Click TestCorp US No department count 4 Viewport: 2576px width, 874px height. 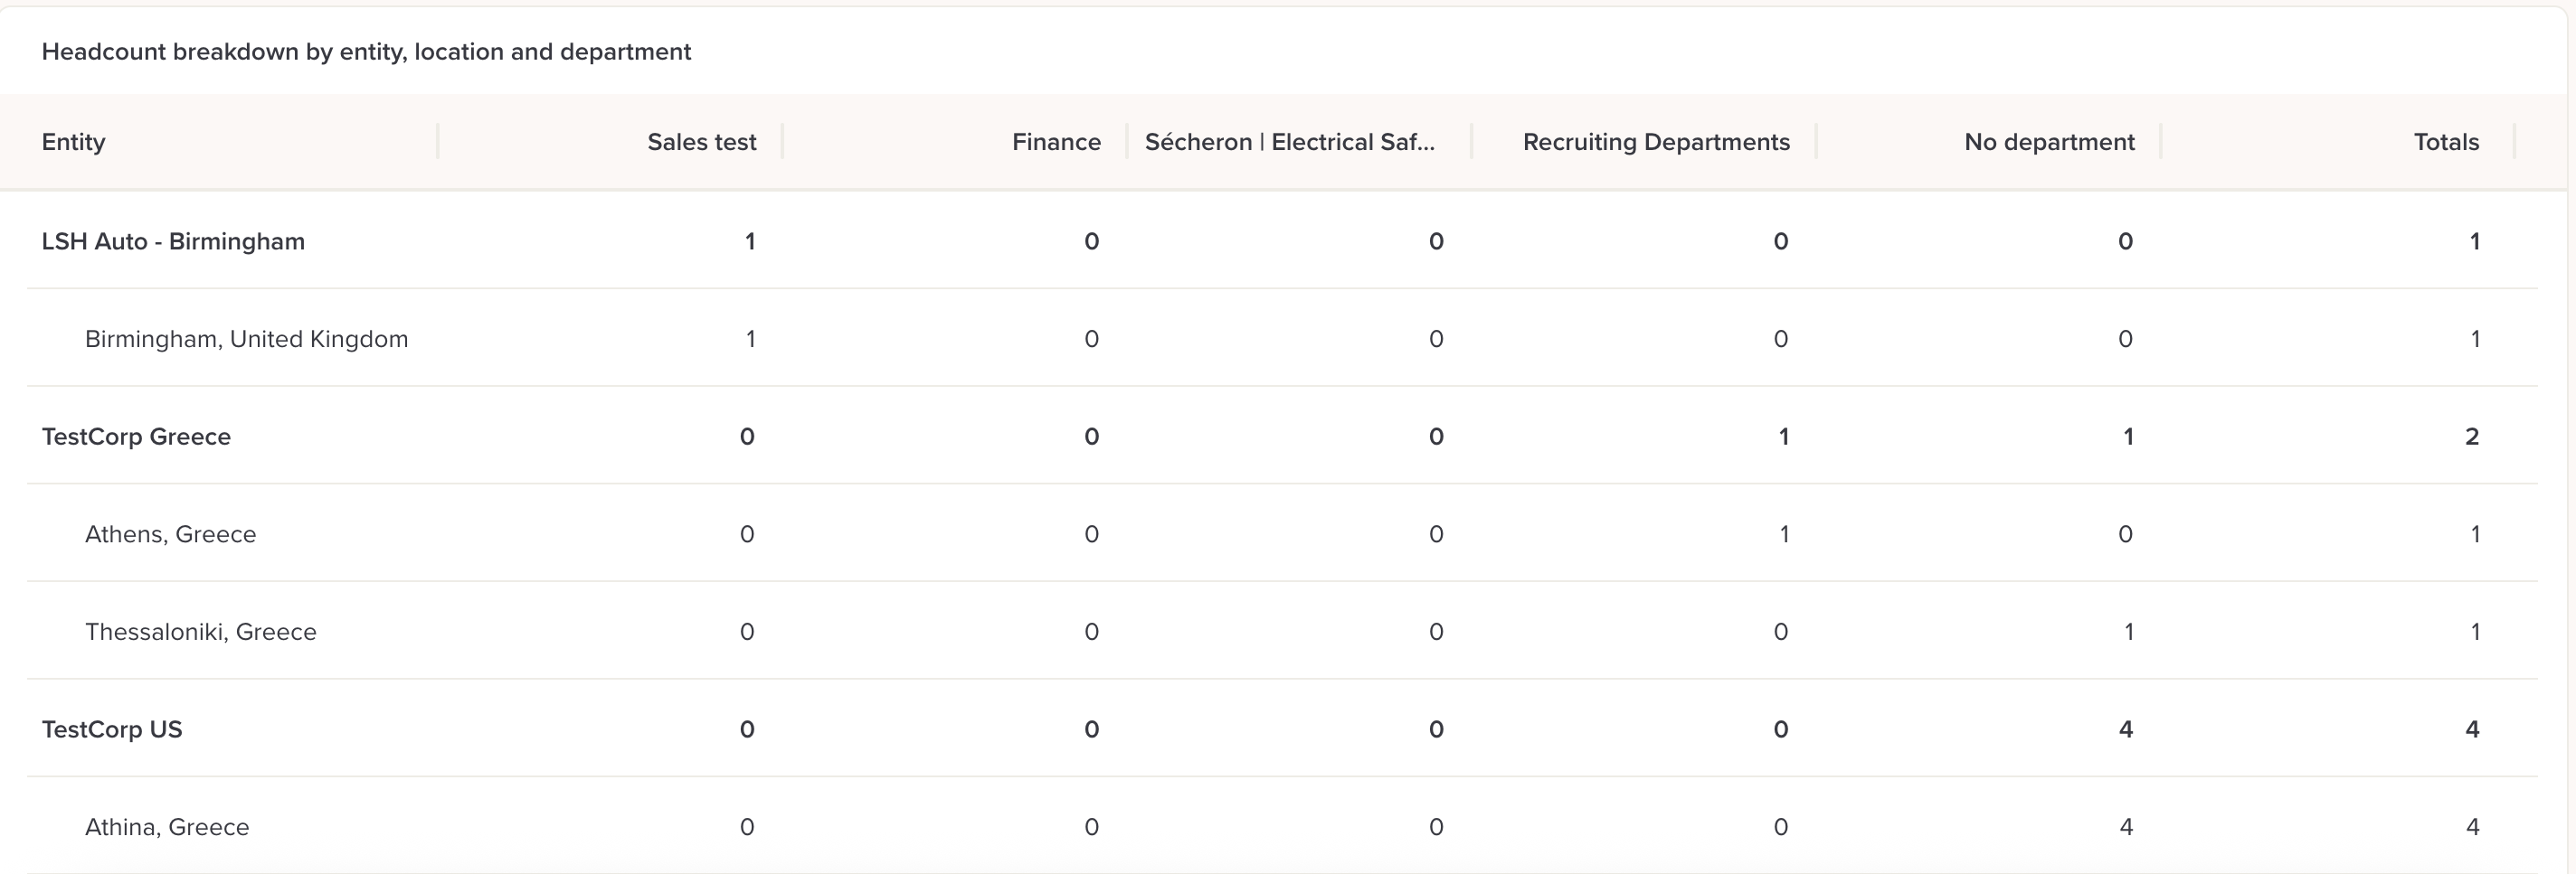(x=2125, y=729)
